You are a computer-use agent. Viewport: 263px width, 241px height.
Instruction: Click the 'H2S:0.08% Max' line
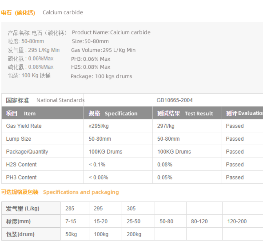tap(90, 67)
